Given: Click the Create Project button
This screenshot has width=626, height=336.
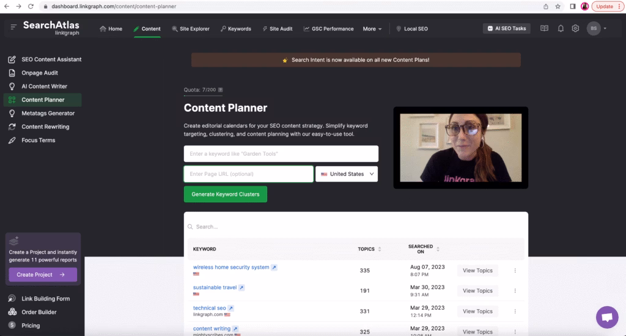Looking at the screenshot, I should click(x=43, y=275).
